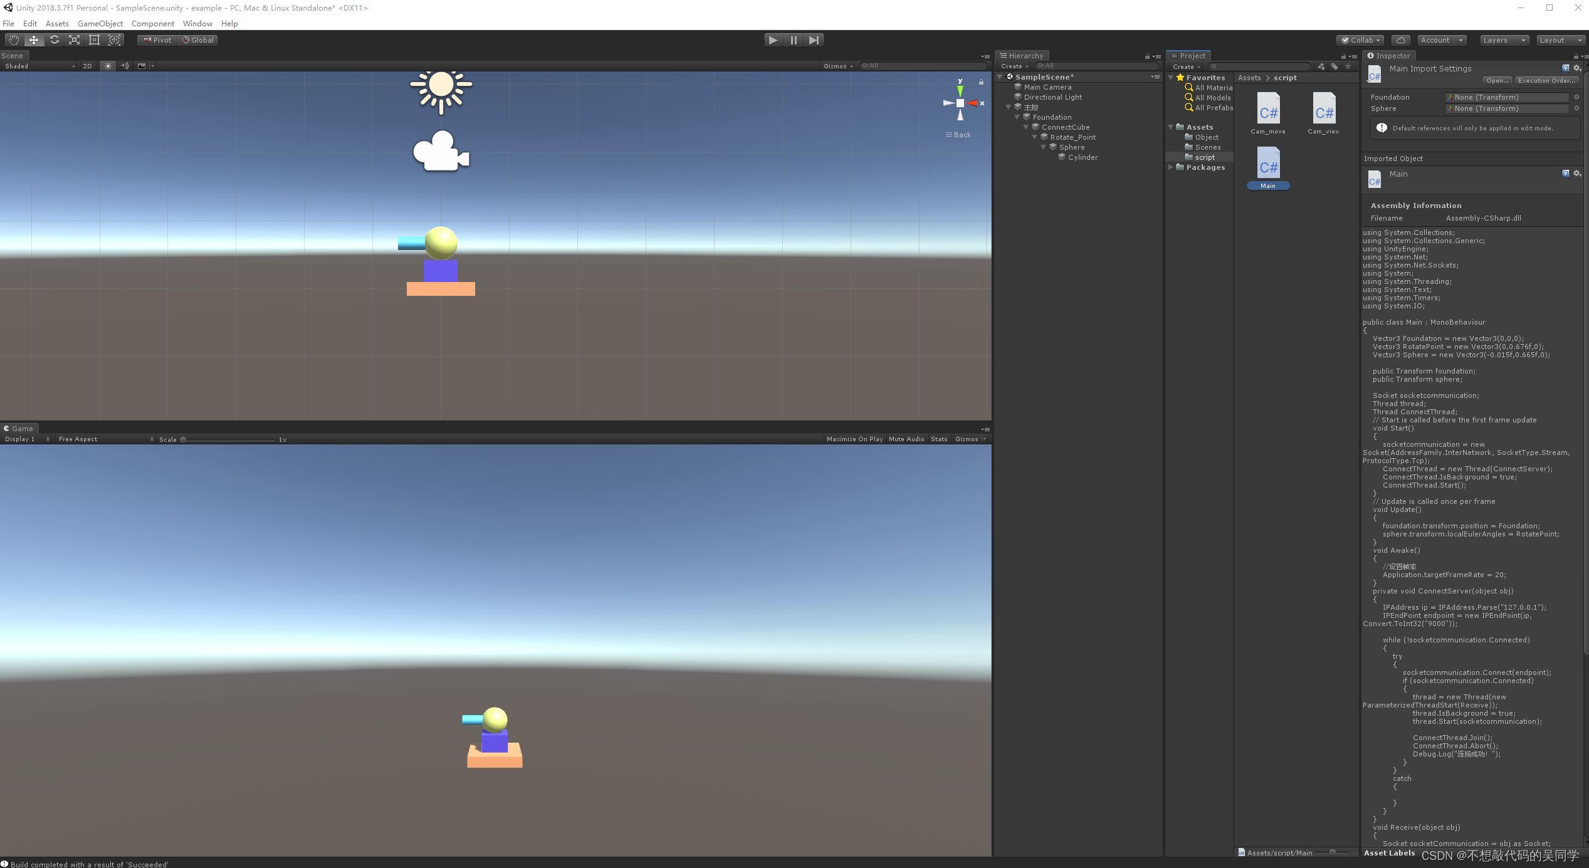Toggle Mute Audio in Game view
1589x868 pixels.
pos(906,439)
